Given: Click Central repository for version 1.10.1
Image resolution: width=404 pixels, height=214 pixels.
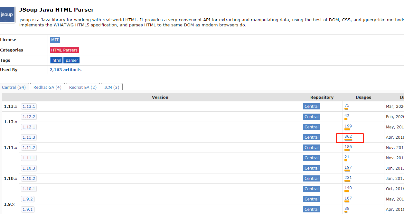Looking at the screenshot, I should point(311,189).
